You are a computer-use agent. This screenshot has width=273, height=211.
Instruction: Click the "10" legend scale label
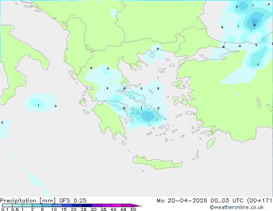(54, 209)
